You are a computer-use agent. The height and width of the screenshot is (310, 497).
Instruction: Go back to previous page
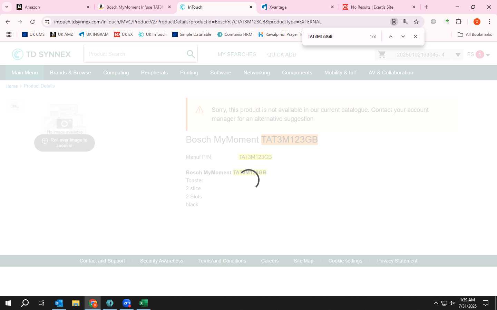click(8, 22)
